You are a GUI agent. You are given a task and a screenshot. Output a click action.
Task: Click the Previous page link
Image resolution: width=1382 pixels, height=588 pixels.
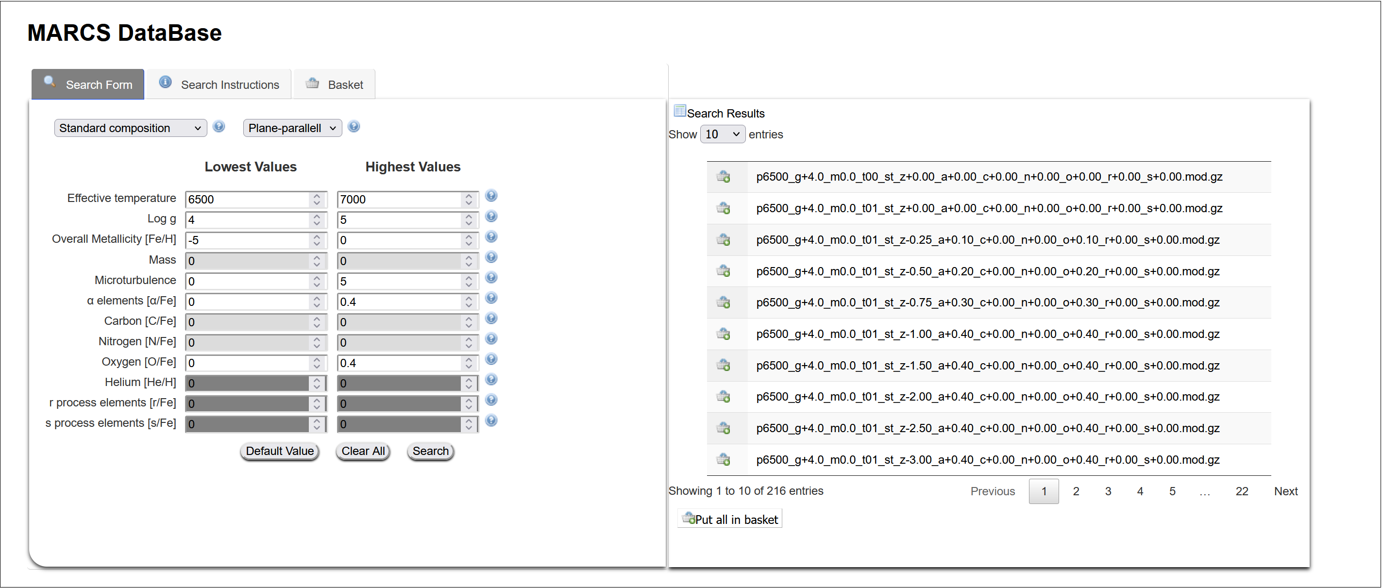[x=993, y=491]
